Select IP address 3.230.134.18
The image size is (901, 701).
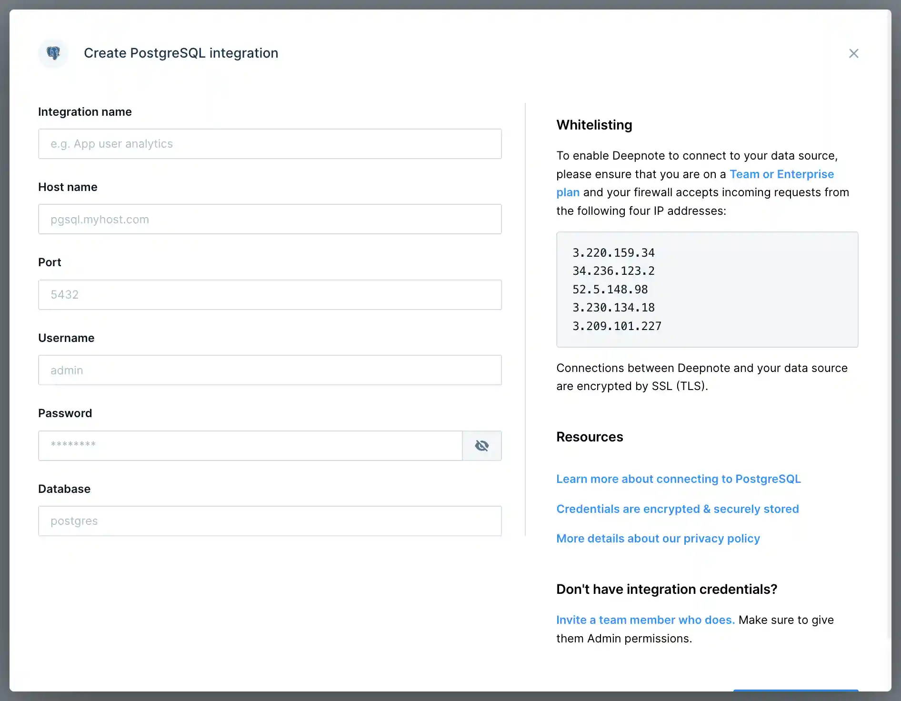coord(613,308)
